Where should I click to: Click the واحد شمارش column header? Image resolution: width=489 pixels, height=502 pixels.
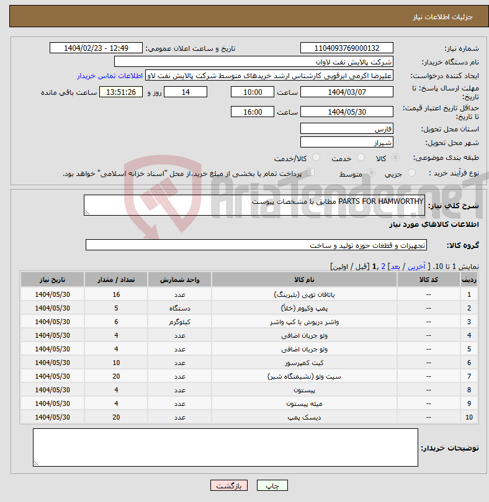click(x=179, y=280)
